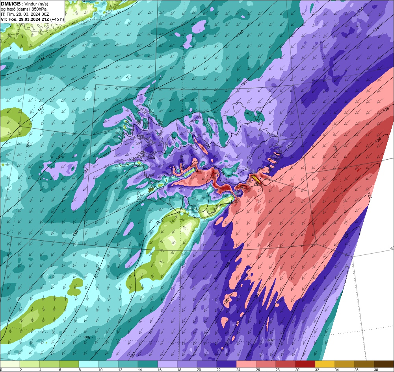The image size is (394, 372).
Task: Click legend tick number '30'
Action: click(297, 370)
